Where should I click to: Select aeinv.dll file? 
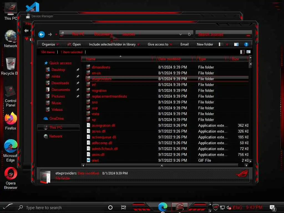coord(98,154)
